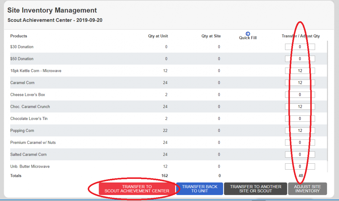Click Popping Corn transfer quantity field
The image size is (339, 201).
click(x=300, y=131)
